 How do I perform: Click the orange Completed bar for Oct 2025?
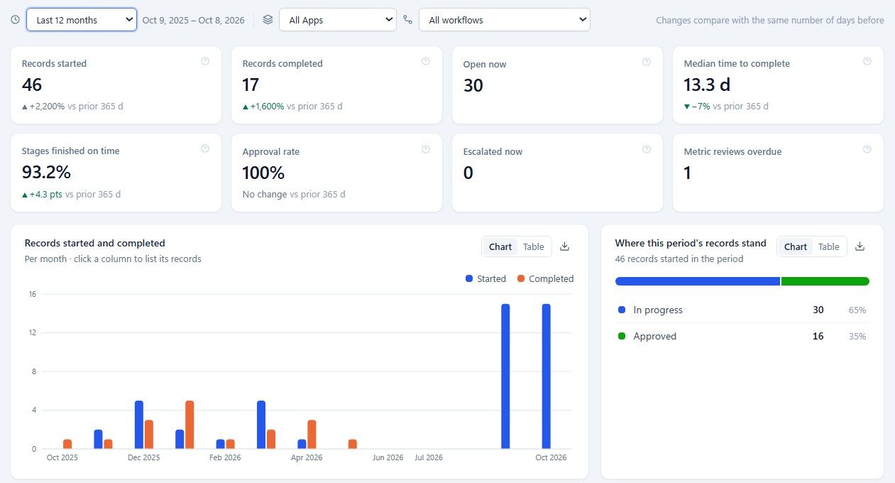[67, 444]
